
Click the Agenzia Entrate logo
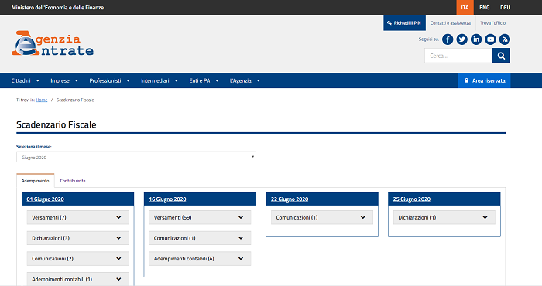point(53,43)
